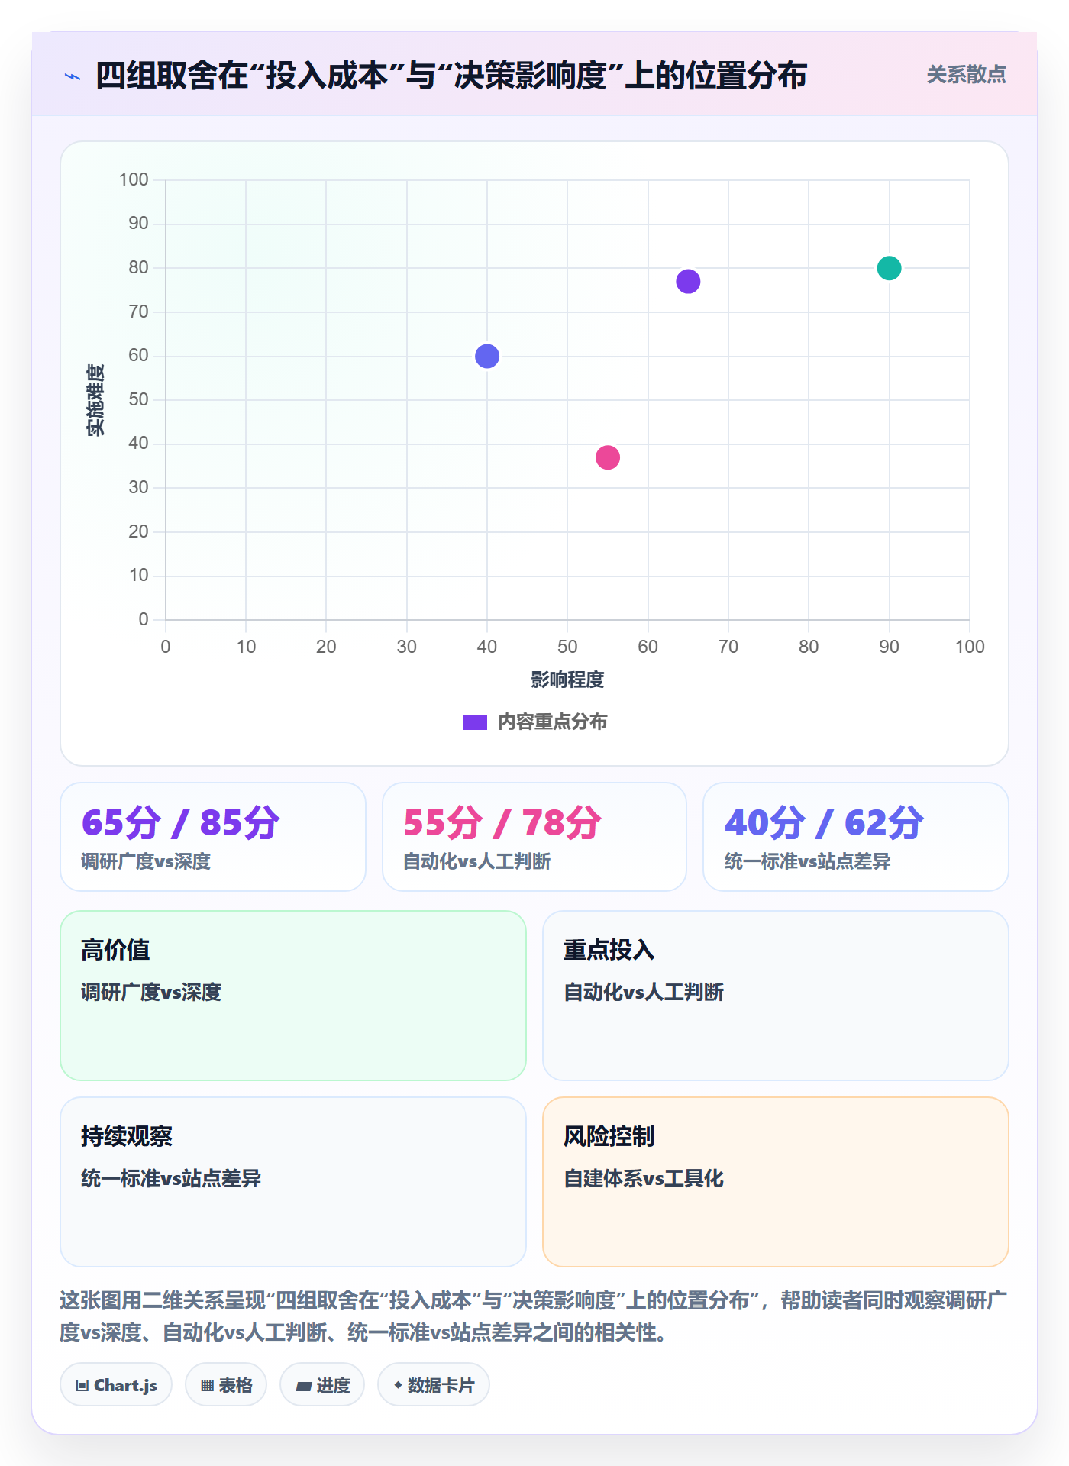Screen dimensions: 1069x1466
Task: Click 自建体系vs工具化 in 风险控制 card
Action: [644, 1179]
